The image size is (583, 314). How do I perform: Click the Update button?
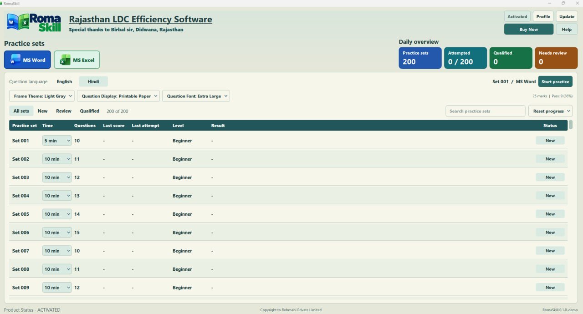[x=567, y=16]
